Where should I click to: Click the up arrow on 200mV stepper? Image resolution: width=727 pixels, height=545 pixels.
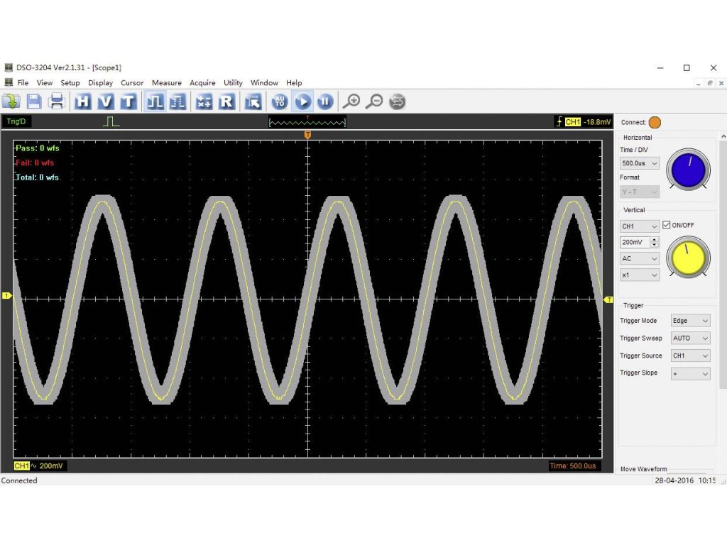pos(655,239)
